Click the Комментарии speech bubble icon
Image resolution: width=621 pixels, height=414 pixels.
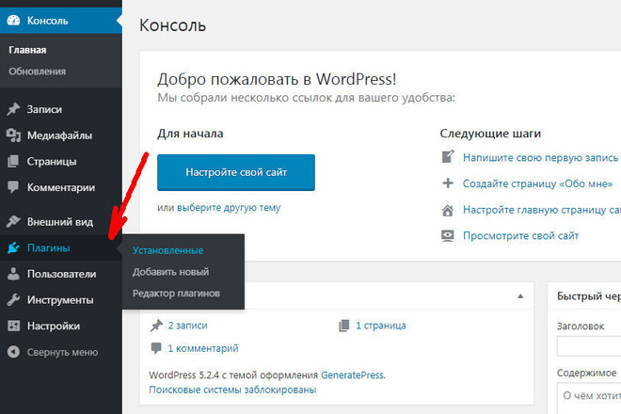coord(13,187)
